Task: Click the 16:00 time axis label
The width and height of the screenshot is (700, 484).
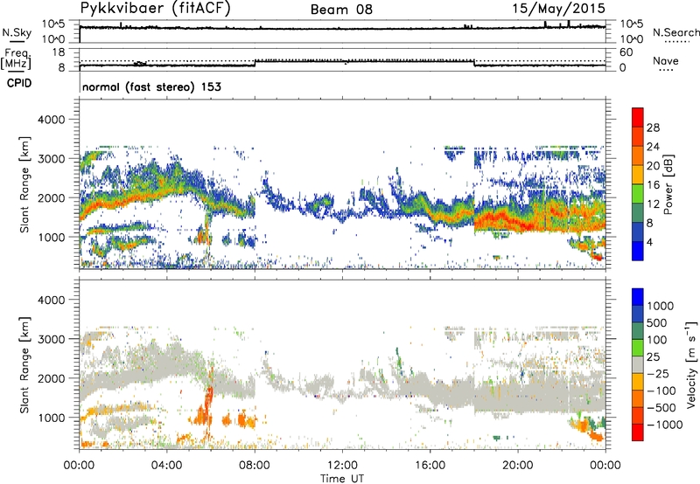Action: coord(430,466)
